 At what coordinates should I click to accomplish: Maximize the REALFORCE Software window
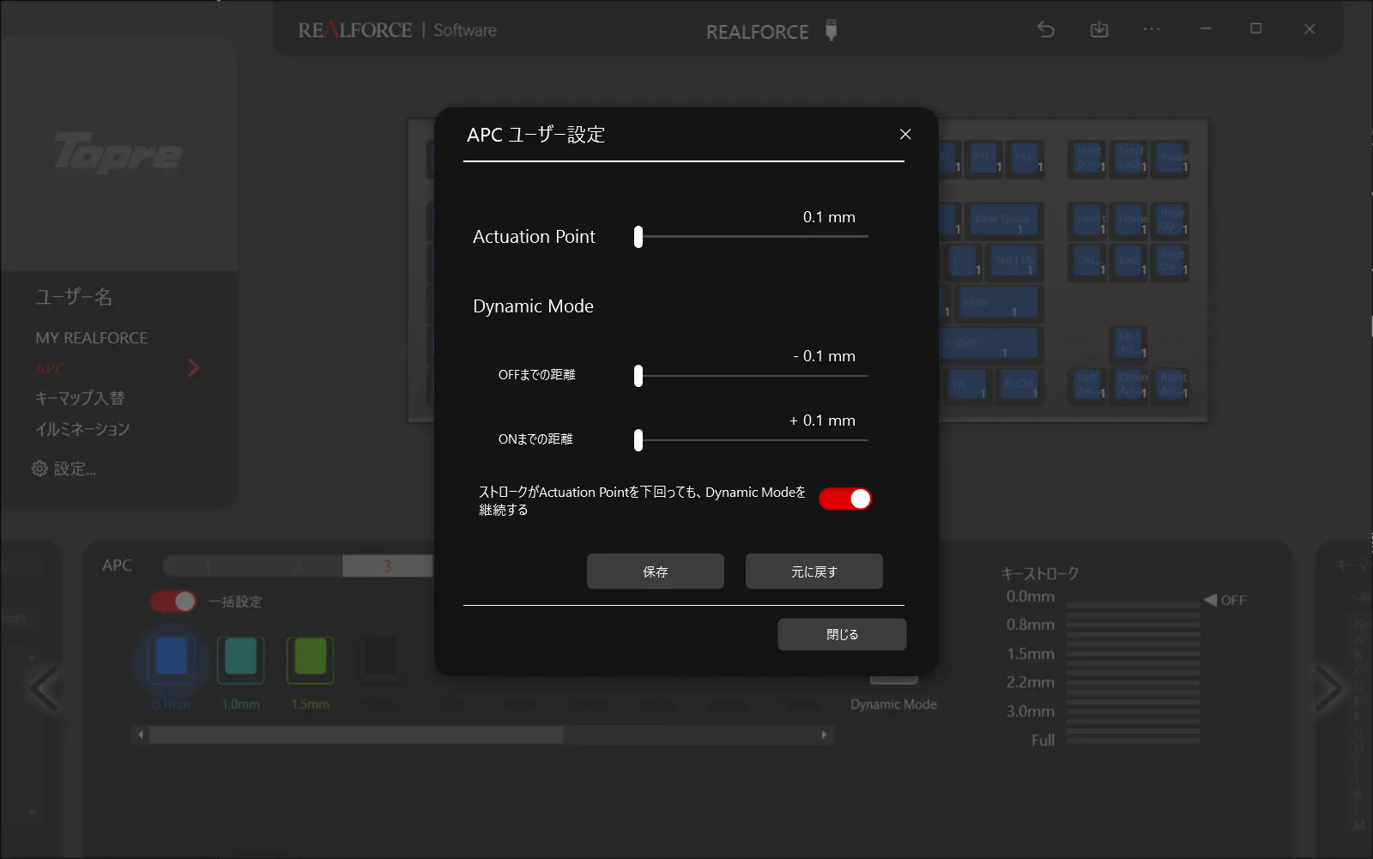click(1256, 29)
